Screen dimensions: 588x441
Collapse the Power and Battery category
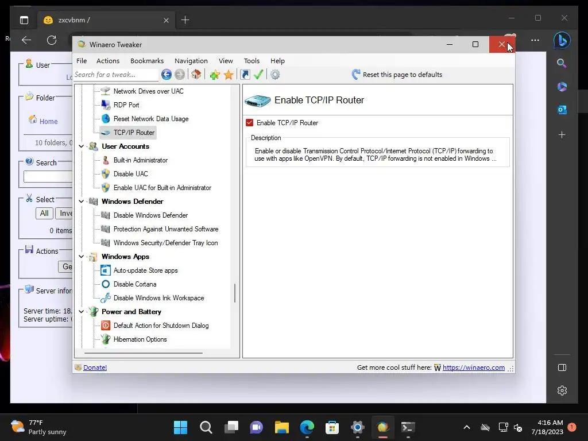(x=82, y=312)
